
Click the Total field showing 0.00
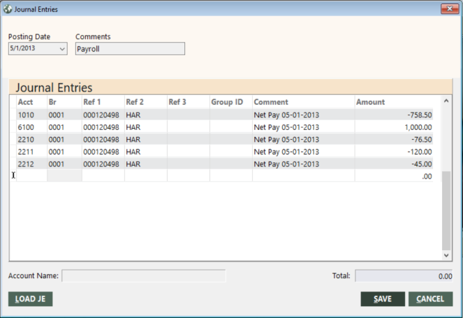point(404,276)
